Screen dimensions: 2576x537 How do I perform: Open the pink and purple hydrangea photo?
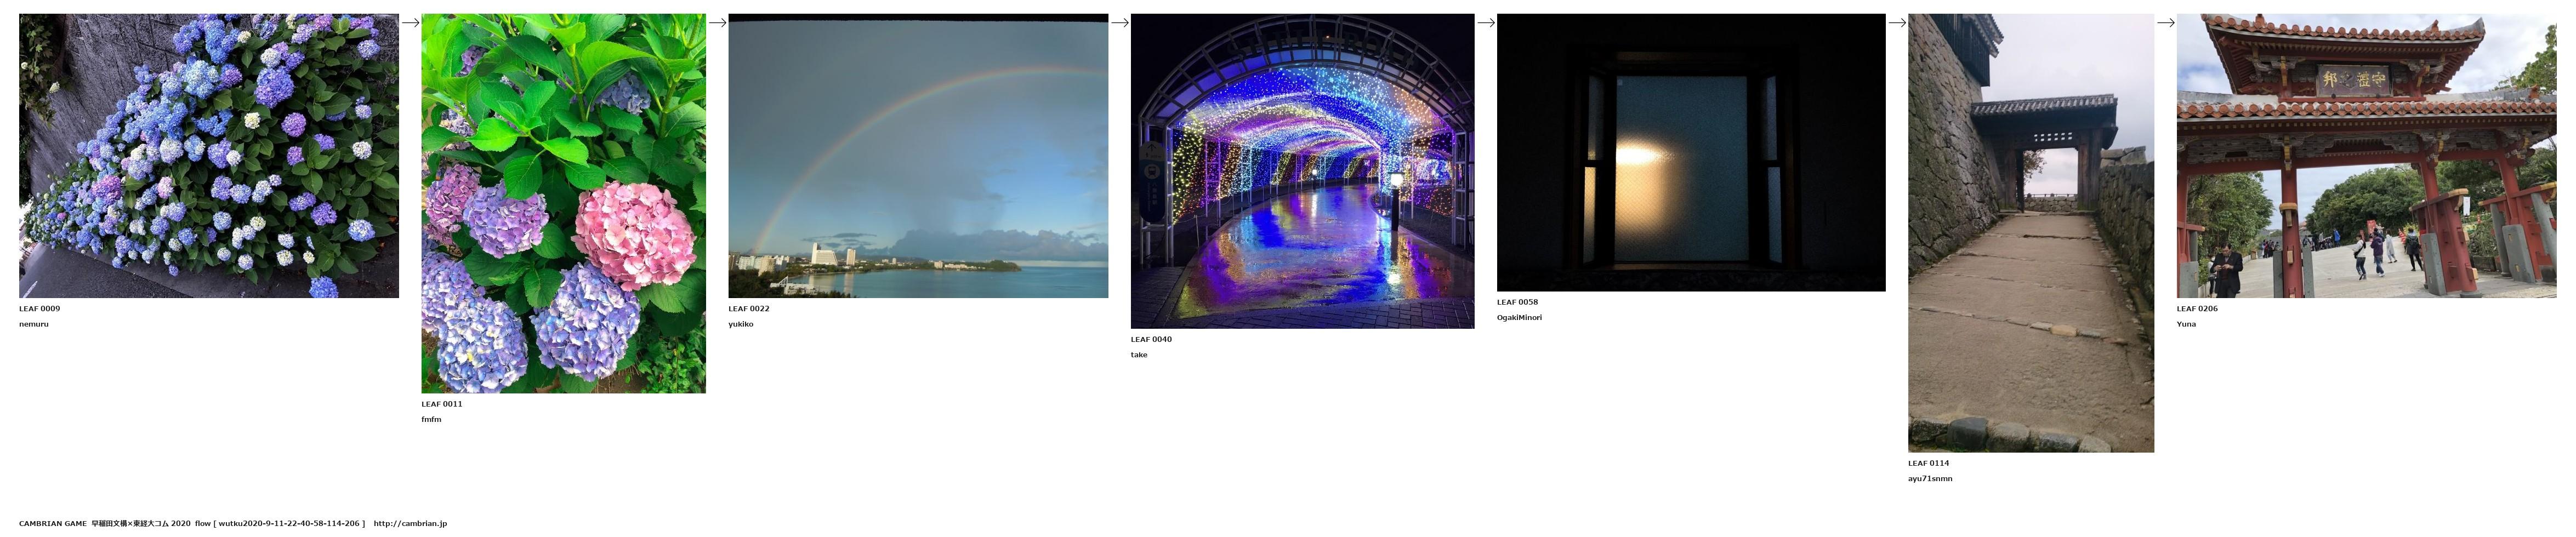point(563,203)
